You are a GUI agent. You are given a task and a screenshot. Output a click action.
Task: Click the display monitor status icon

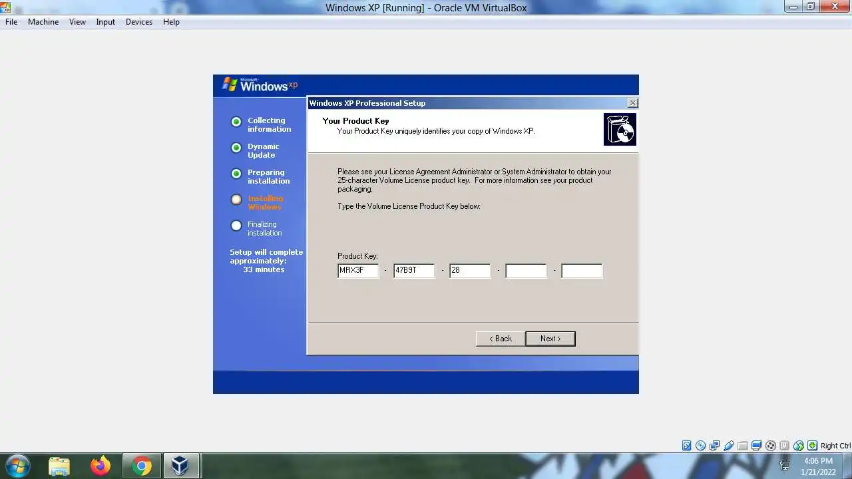click(757, 446)
